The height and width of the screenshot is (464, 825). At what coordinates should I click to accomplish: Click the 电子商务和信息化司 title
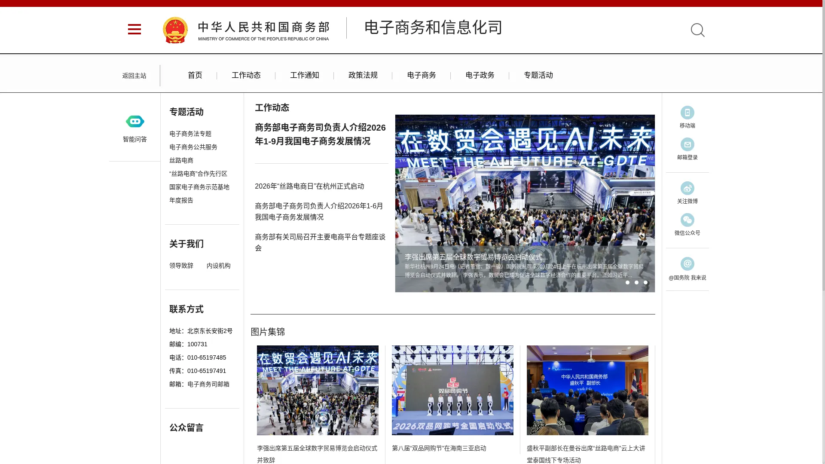pyautogui.click(x=433, y=27)
